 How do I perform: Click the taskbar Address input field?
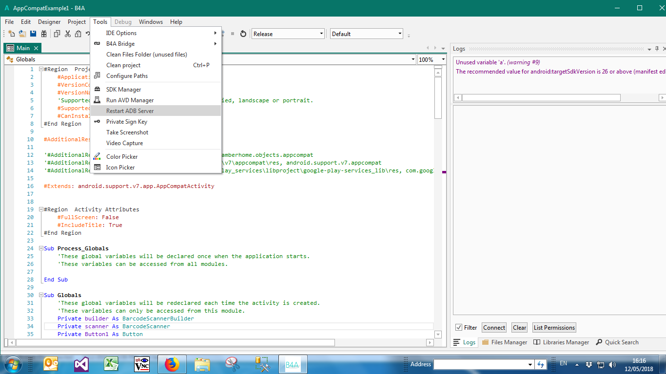(x=480, y=364)
